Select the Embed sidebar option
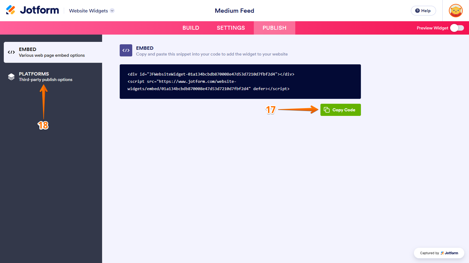Image resolution: width=469 pixels, height=263 pixels. 53,52
